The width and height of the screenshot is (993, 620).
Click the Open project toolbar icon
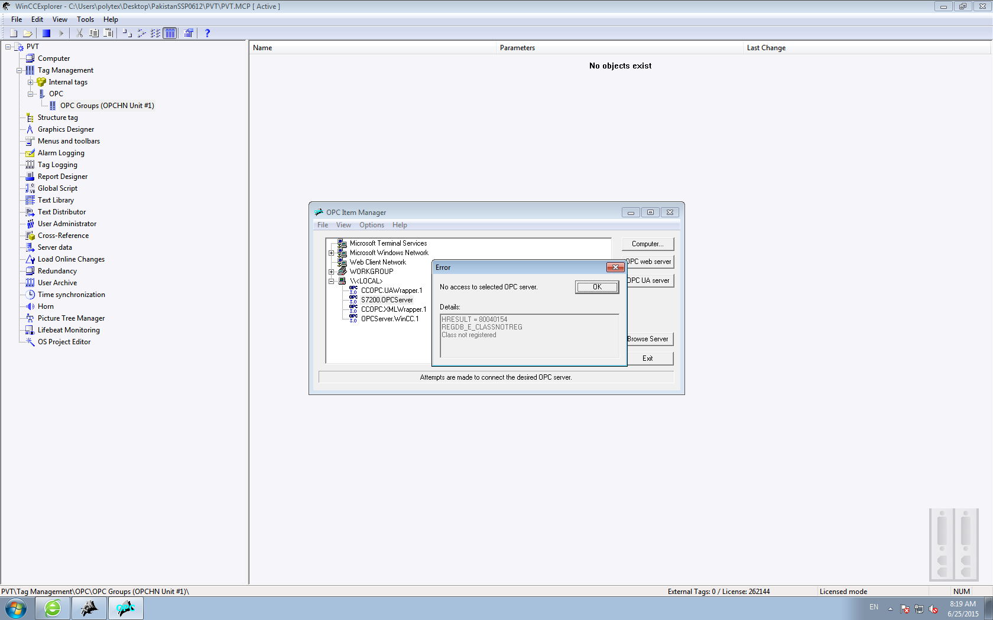coord(28,34)
